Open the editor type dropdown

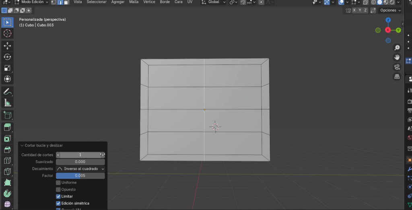(x=6, y=2)
